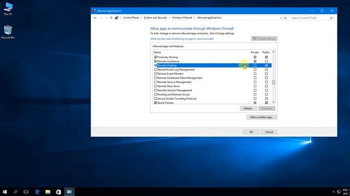The image size is (350, 196).
Task: Check Remote Volume Management Public checkbox
Action: 266,90
